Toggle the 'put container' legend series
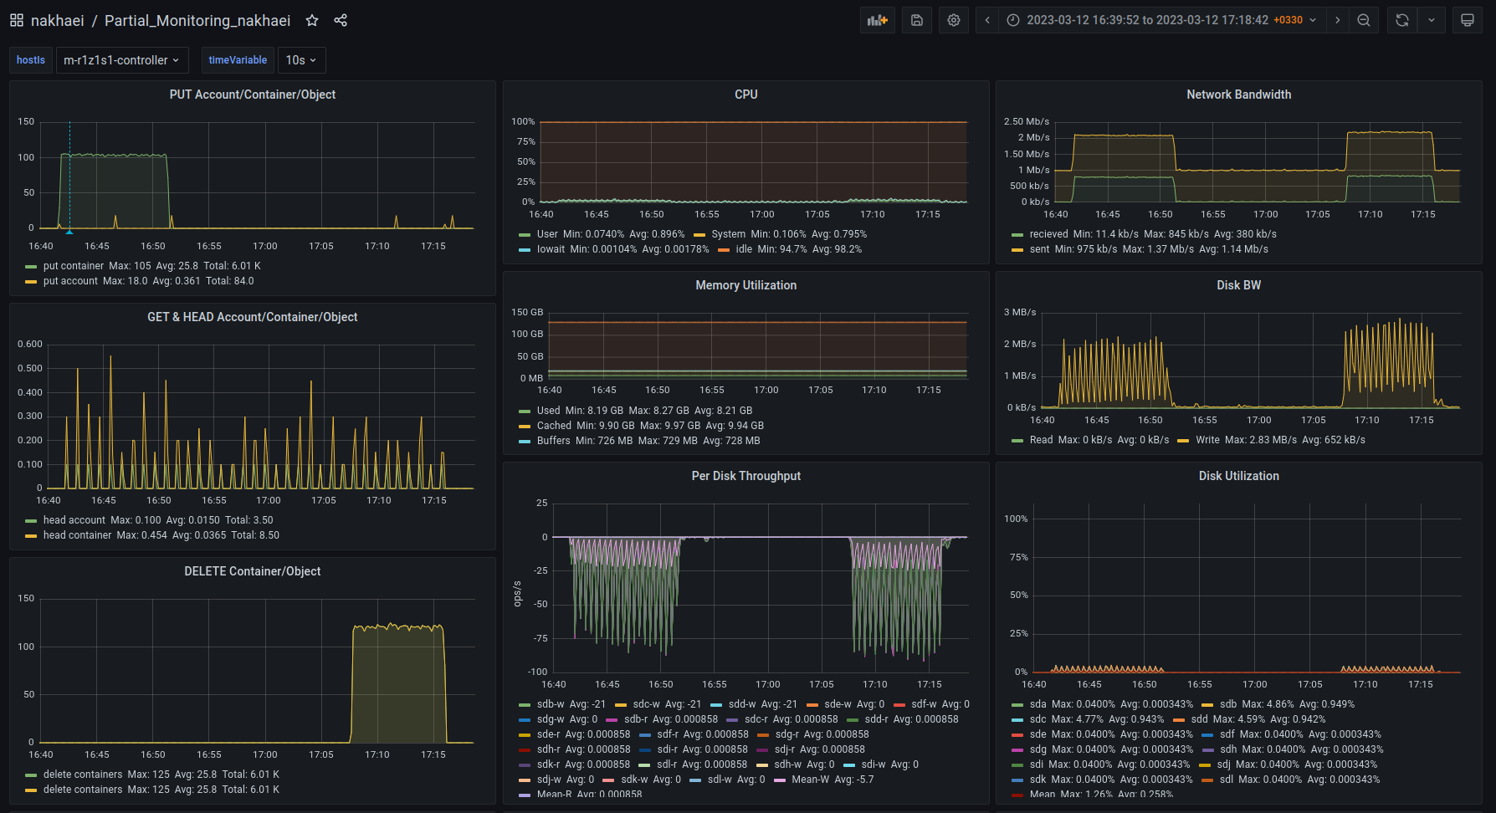Viewport: 1496px width, 813px height. point(74,266)
